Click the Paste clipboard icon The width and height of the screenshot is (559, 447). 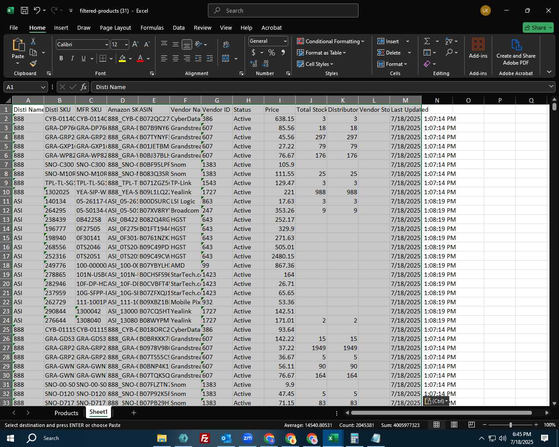point(18,45)
